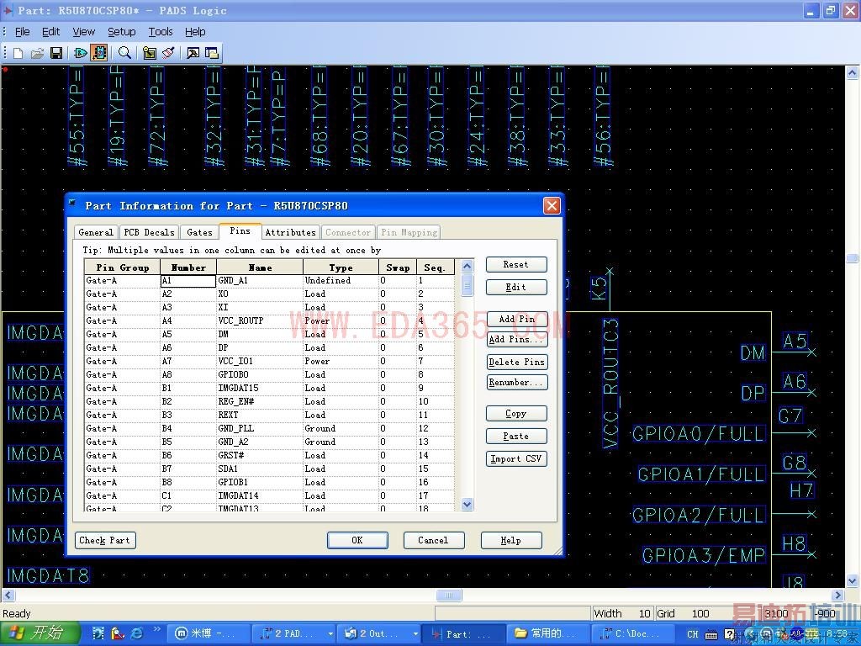Open the File menu

coord(22,32)
